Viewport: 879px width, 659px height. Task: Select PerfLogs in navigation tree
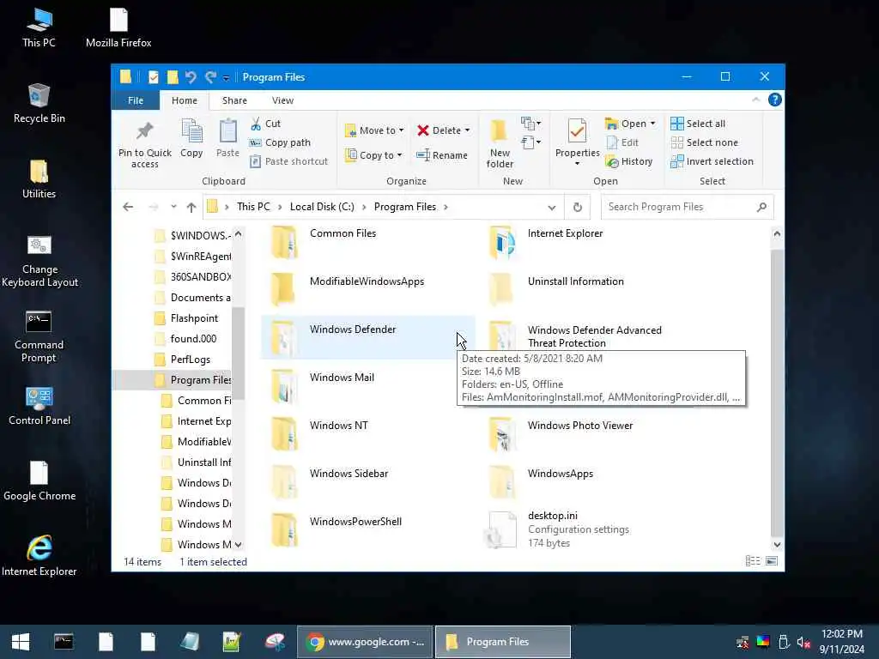click(x=190, y=360)
